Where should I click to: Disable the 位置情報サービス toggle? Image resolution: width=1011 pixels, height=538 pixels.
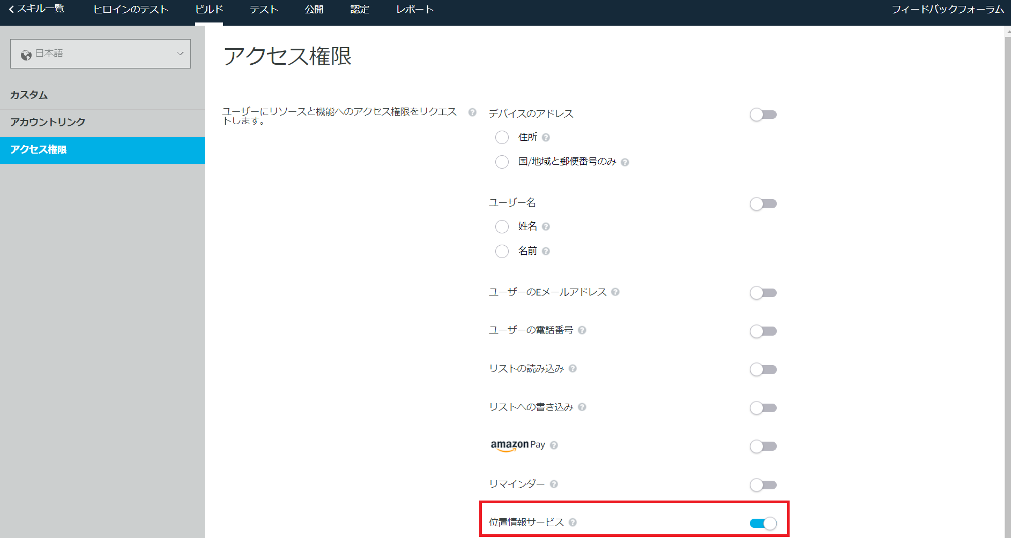[x=763, y=522]
